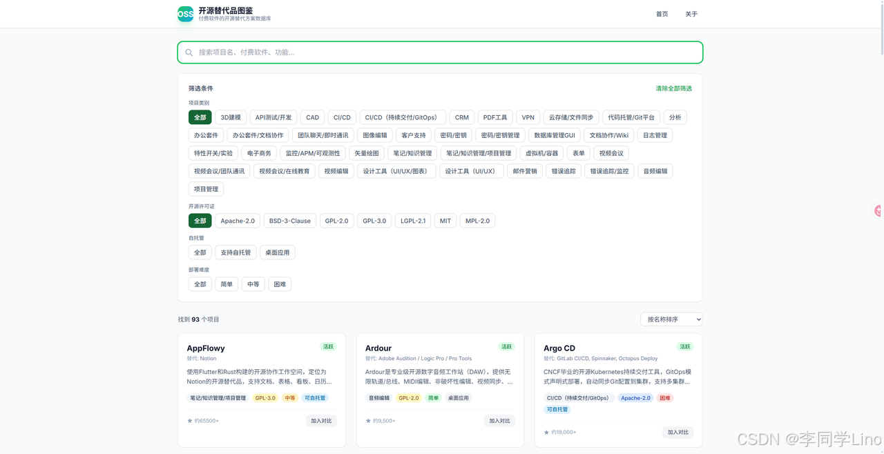Select 全部 under 开源许可证 filter
Screen dimensions: 884x454
point(200,221)
